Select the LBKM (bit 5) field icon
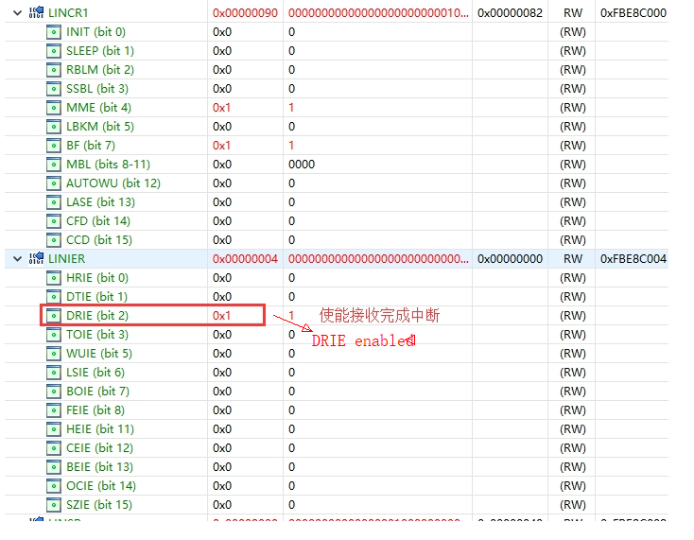This screenshot has height=540, width=694. (54, 127)
